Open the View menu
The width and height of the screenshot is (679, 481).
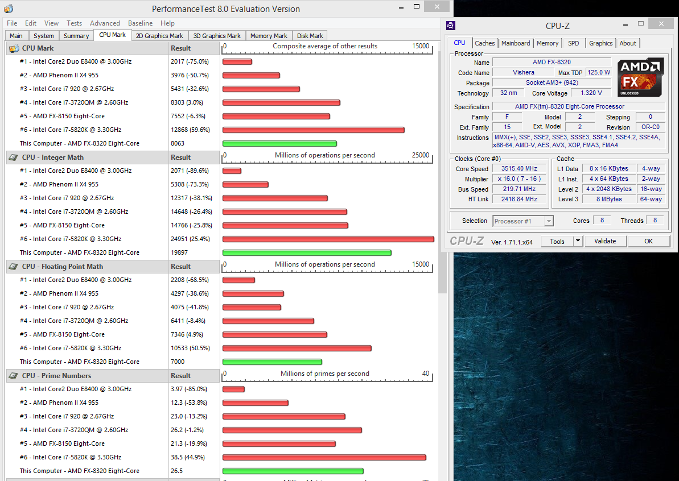(51, 23)
